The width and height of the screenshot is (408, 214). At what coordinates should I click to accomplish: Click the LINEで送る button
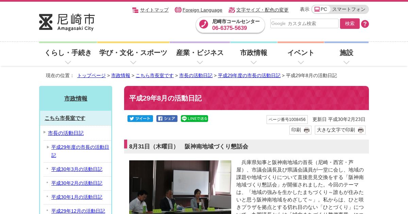click(x=194, y=119)
